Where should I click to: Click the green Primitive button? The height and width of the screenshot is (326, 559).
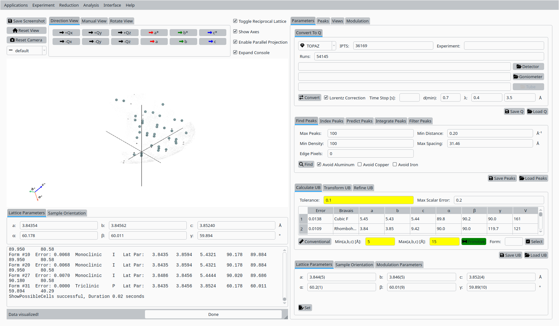(474, 241)
